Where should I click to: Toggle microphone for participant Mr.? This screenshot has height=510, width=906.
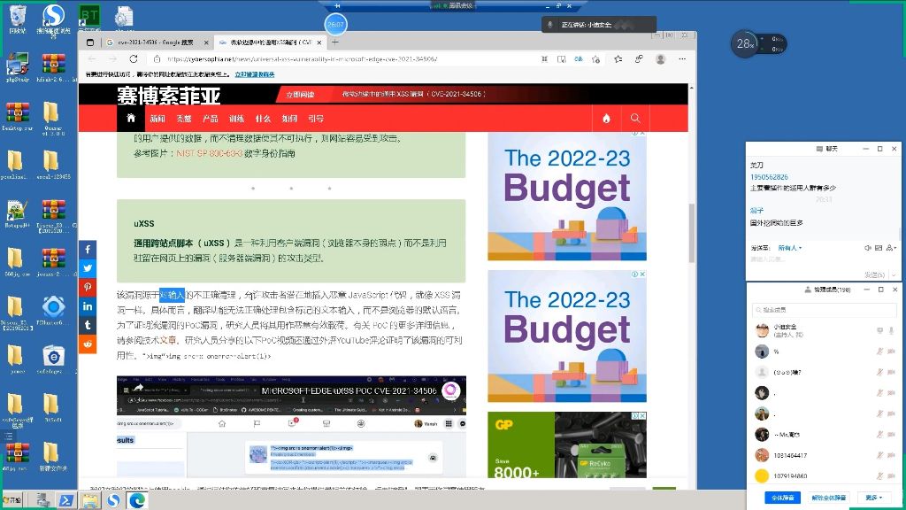coord(880,434)
